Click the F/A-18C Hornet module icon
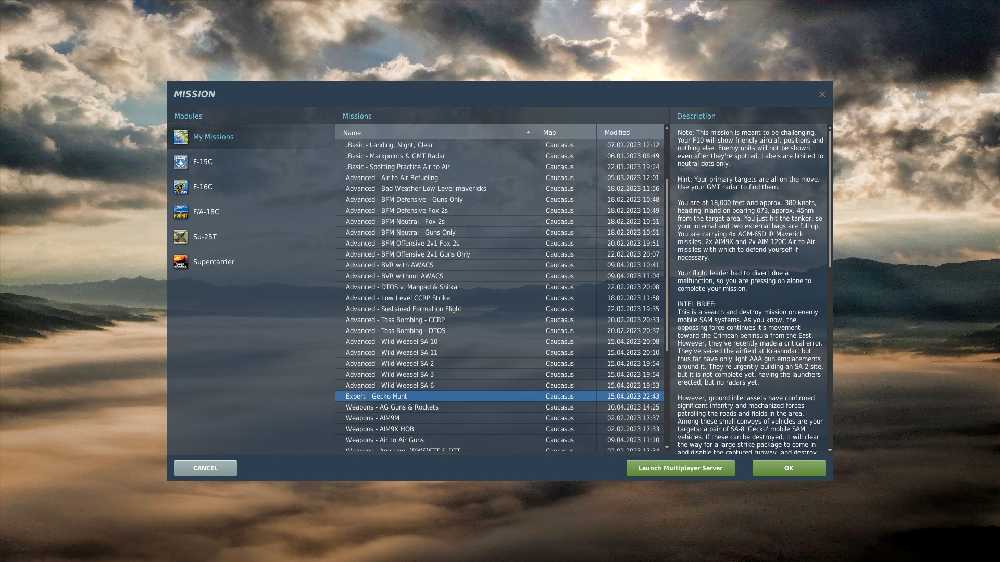The image size is (1000, 562). (181, 212)
